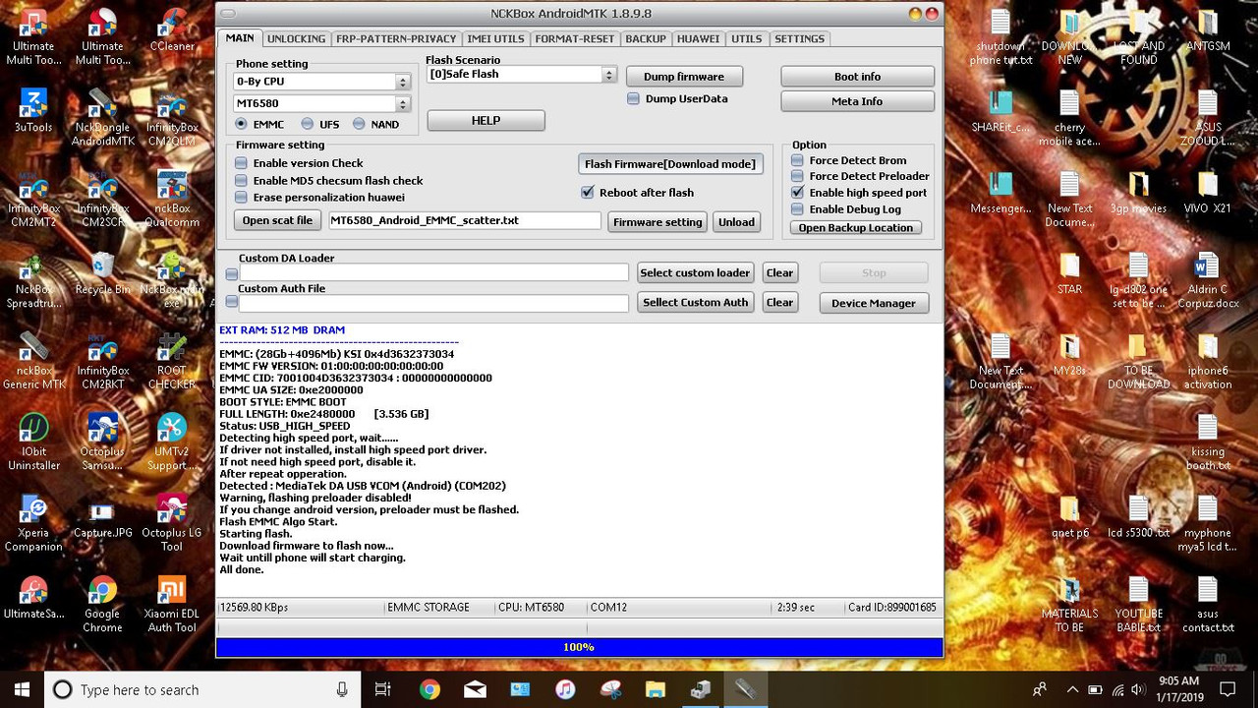Open Aldrin C Corpuz.docx file

(1208, 279)
